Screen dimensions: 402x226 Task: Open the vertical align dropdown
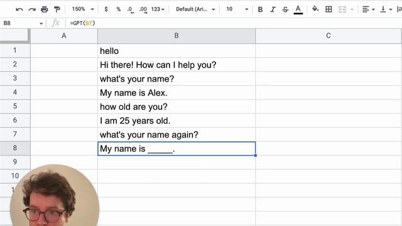point(386,9)
